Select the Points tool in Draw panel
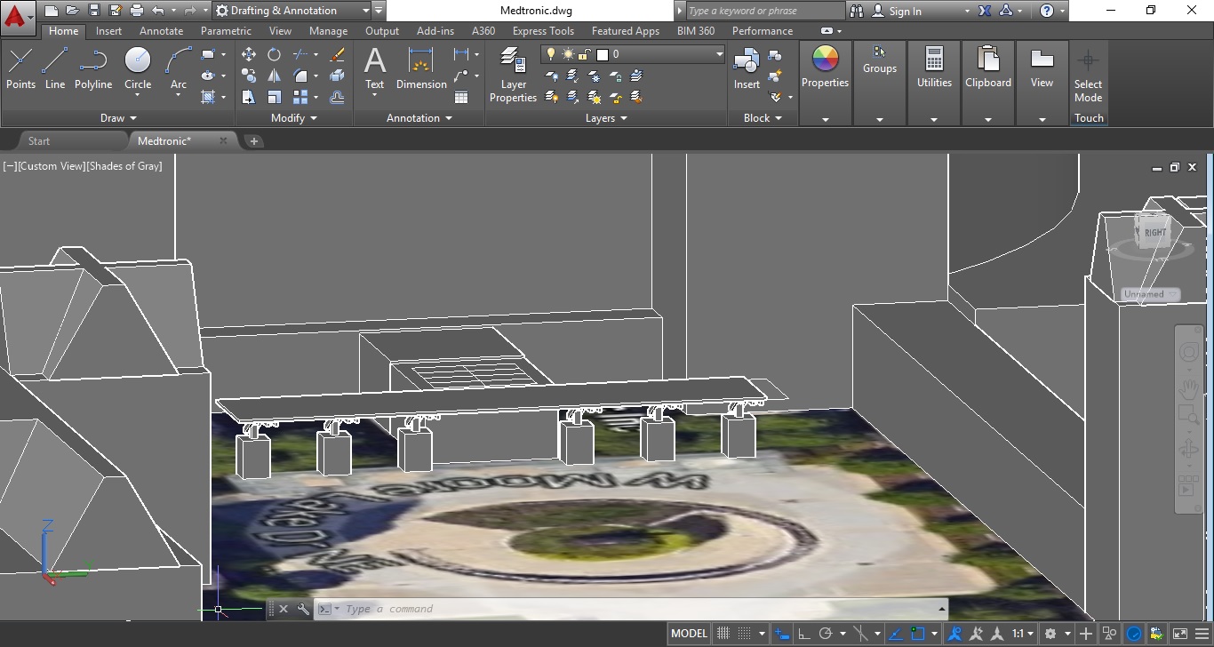This screenshot has height=647, width=1214. (20, 70)
